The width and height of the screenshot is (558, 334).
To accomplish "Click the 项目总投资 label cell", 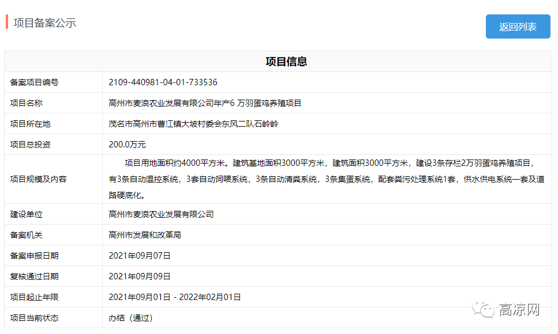I will (x=54, y=145).
